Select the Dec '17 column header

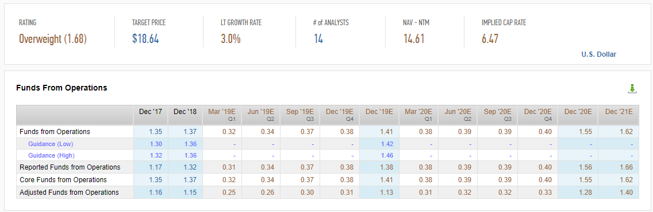coord(151,115)
